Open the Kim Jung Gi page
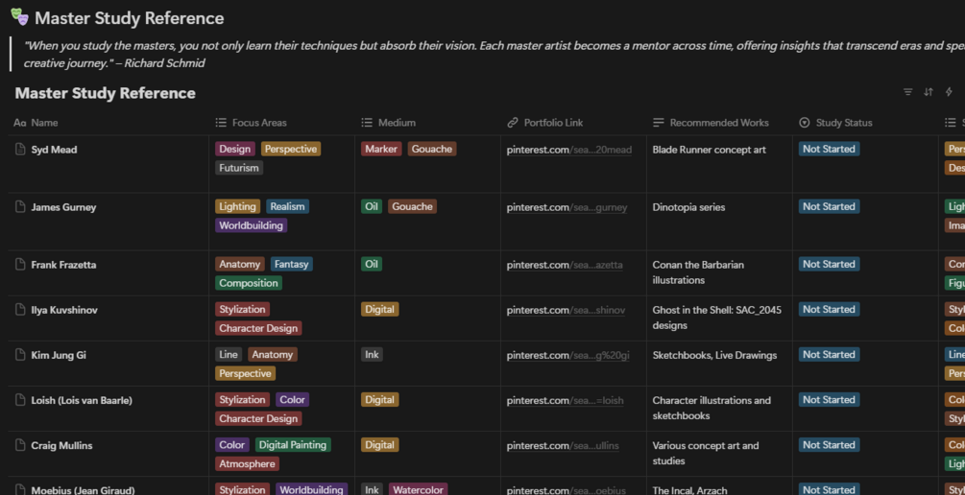 [59, 355]
